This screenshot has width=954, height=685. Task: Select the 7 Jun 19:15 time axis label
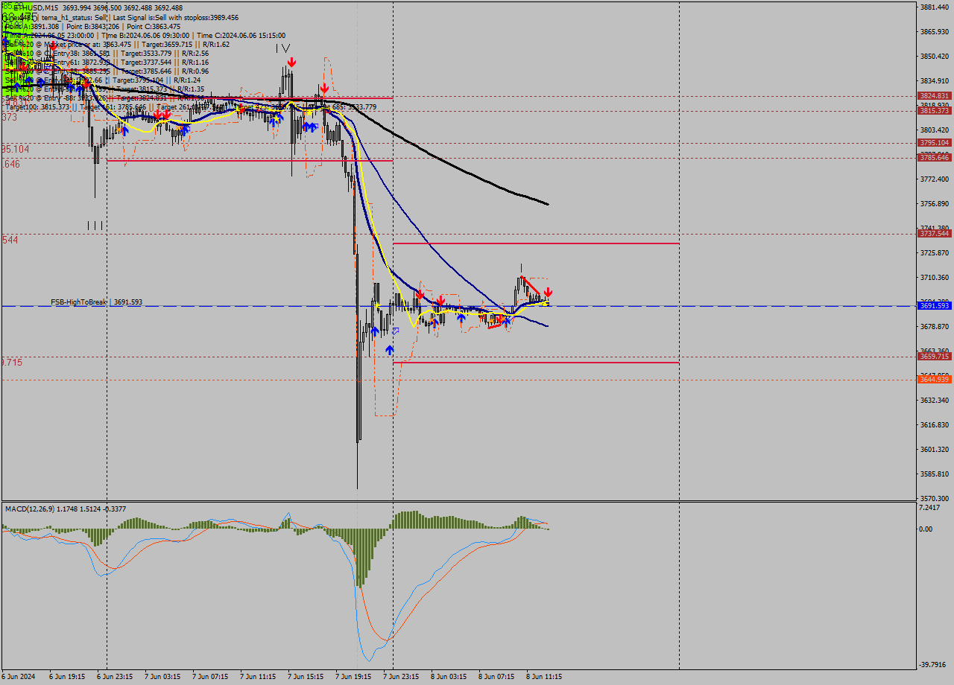pyautogui.click(x=353, y=677)
